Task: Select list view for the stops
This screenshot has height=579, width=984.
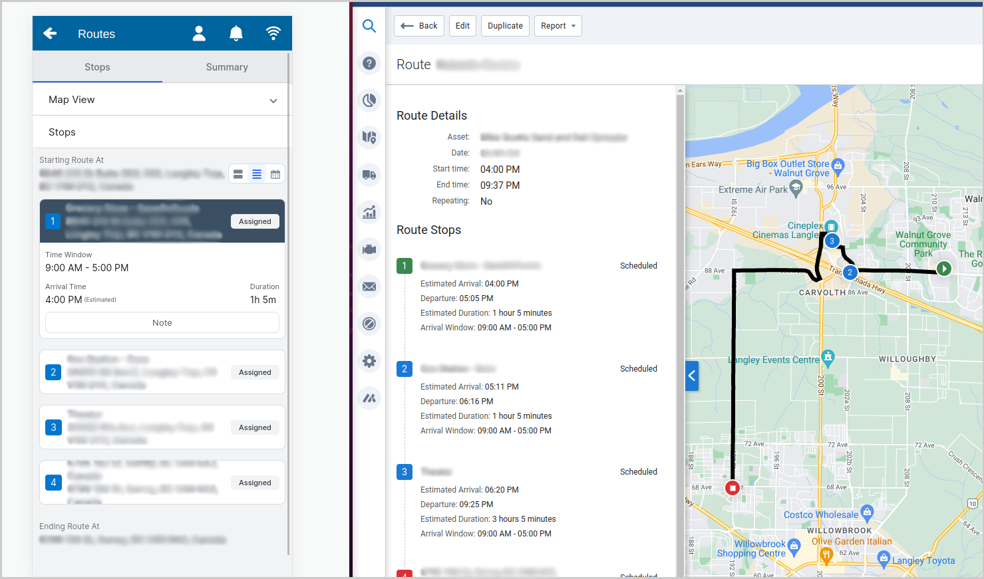Action: 257,174
